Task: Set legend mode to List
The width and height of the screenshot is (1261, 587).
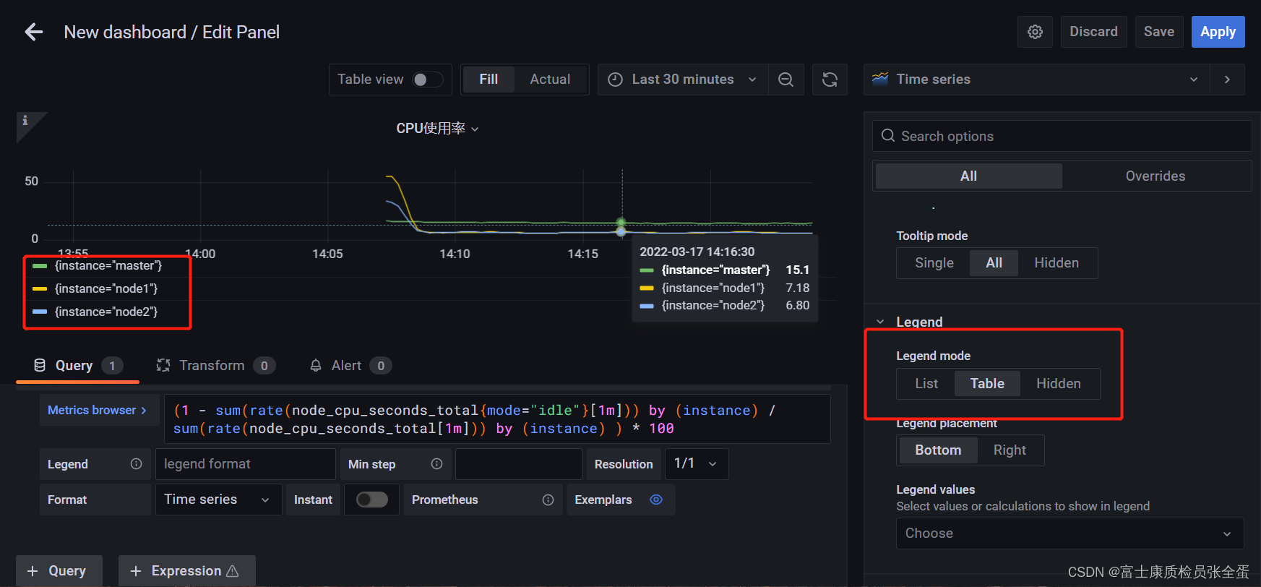Action: tap(926, 384)
